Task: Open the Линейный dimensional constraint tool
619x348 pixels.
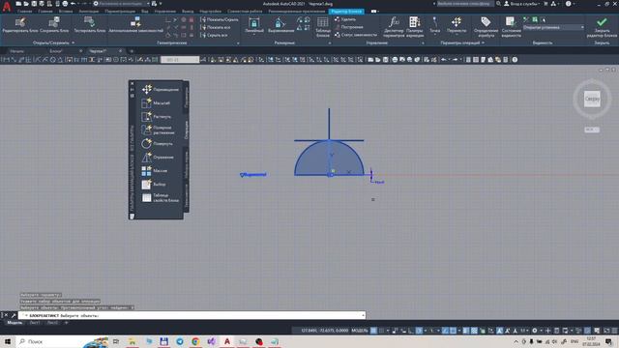Action: (x=253, y=24)
